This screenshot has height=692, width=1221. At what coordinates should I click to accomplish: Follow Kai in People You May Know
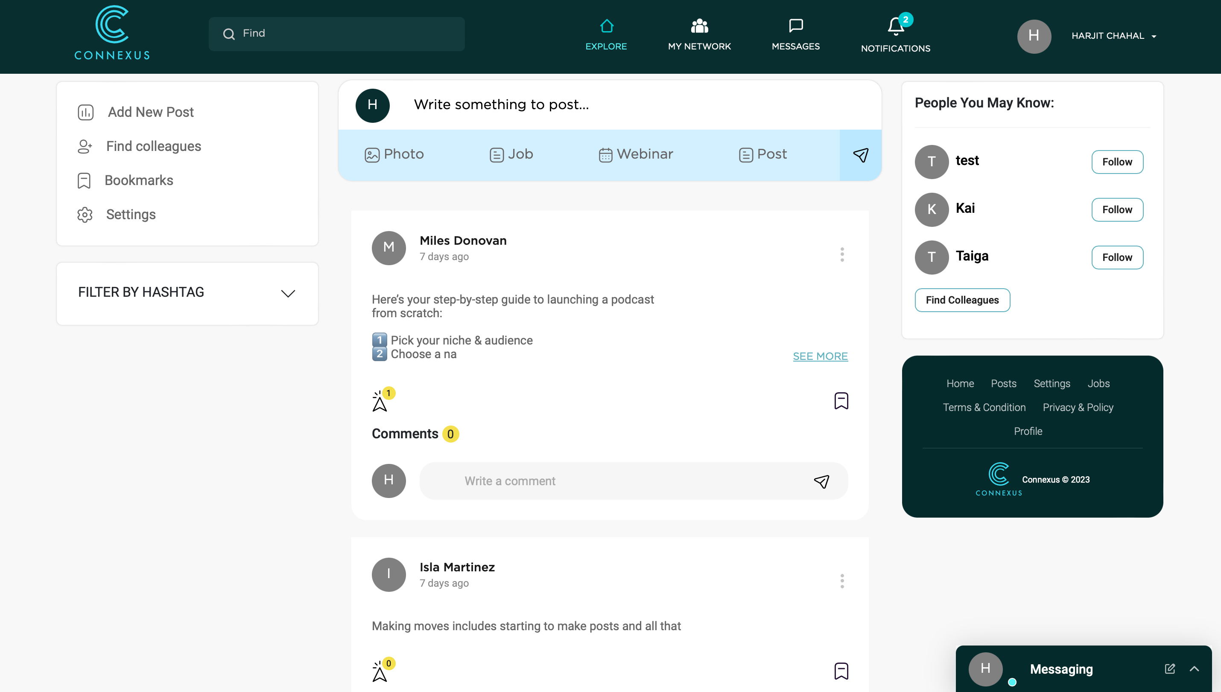pos(1117,210)
